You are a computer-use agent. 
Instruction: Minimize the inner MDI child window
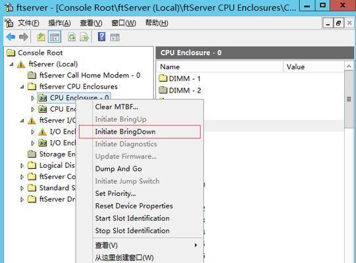pyautogui.click(x=328, y=24)
